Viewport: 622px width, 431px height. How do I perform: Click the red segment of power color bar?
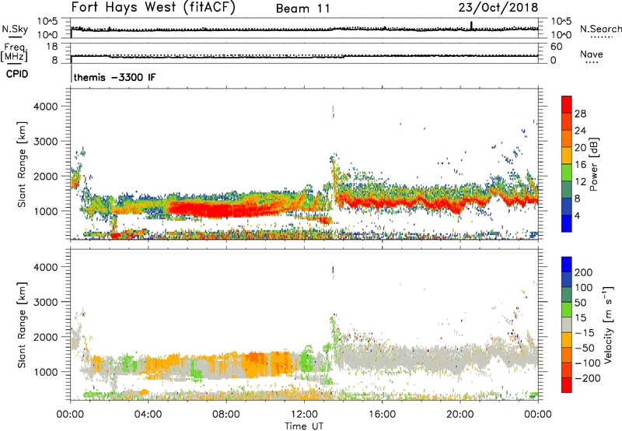click(567, 105)
